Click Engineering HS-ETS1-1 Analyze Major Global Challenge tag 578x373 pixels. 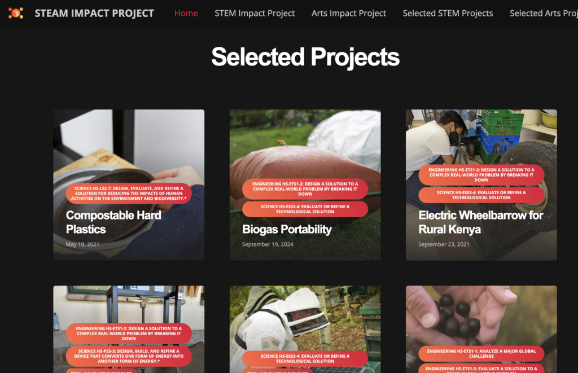click(x=481, y=353)
